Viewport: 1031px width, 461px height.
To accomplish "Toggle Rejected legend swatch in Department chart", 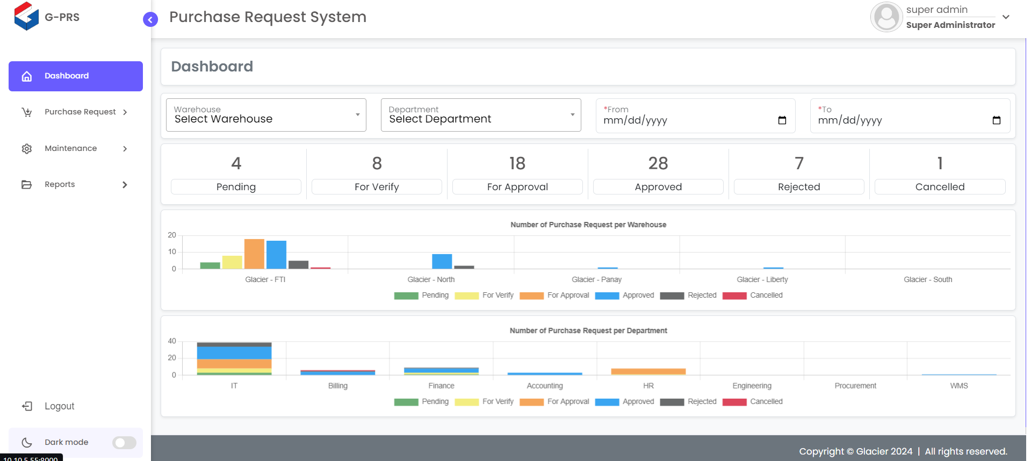I will click(x=672, y=402).
